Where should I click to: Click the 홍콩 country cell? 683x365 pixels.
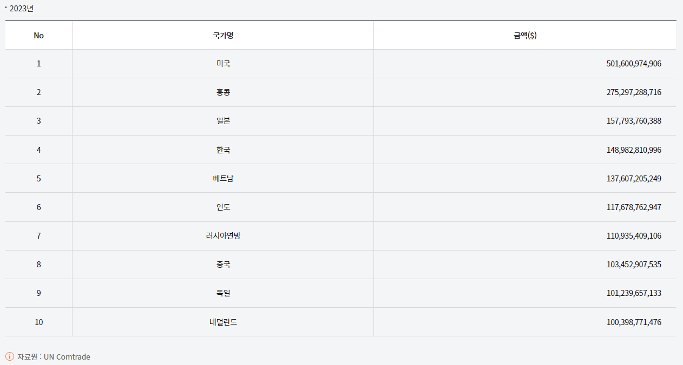223,92
